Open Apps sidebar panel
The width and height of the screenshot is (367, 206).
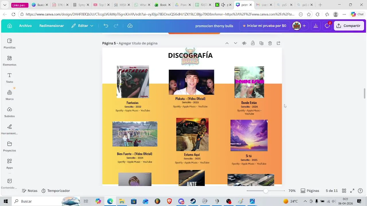pos(9,164)
